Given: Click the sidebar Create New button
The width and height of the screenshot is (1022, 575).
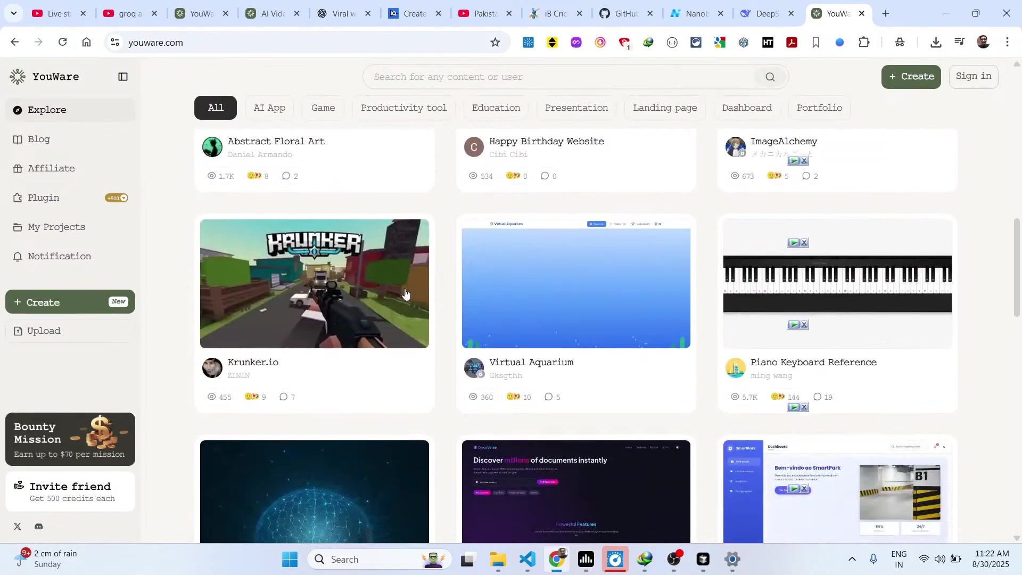Looking at the screenshot, I should tap(70, 302).
